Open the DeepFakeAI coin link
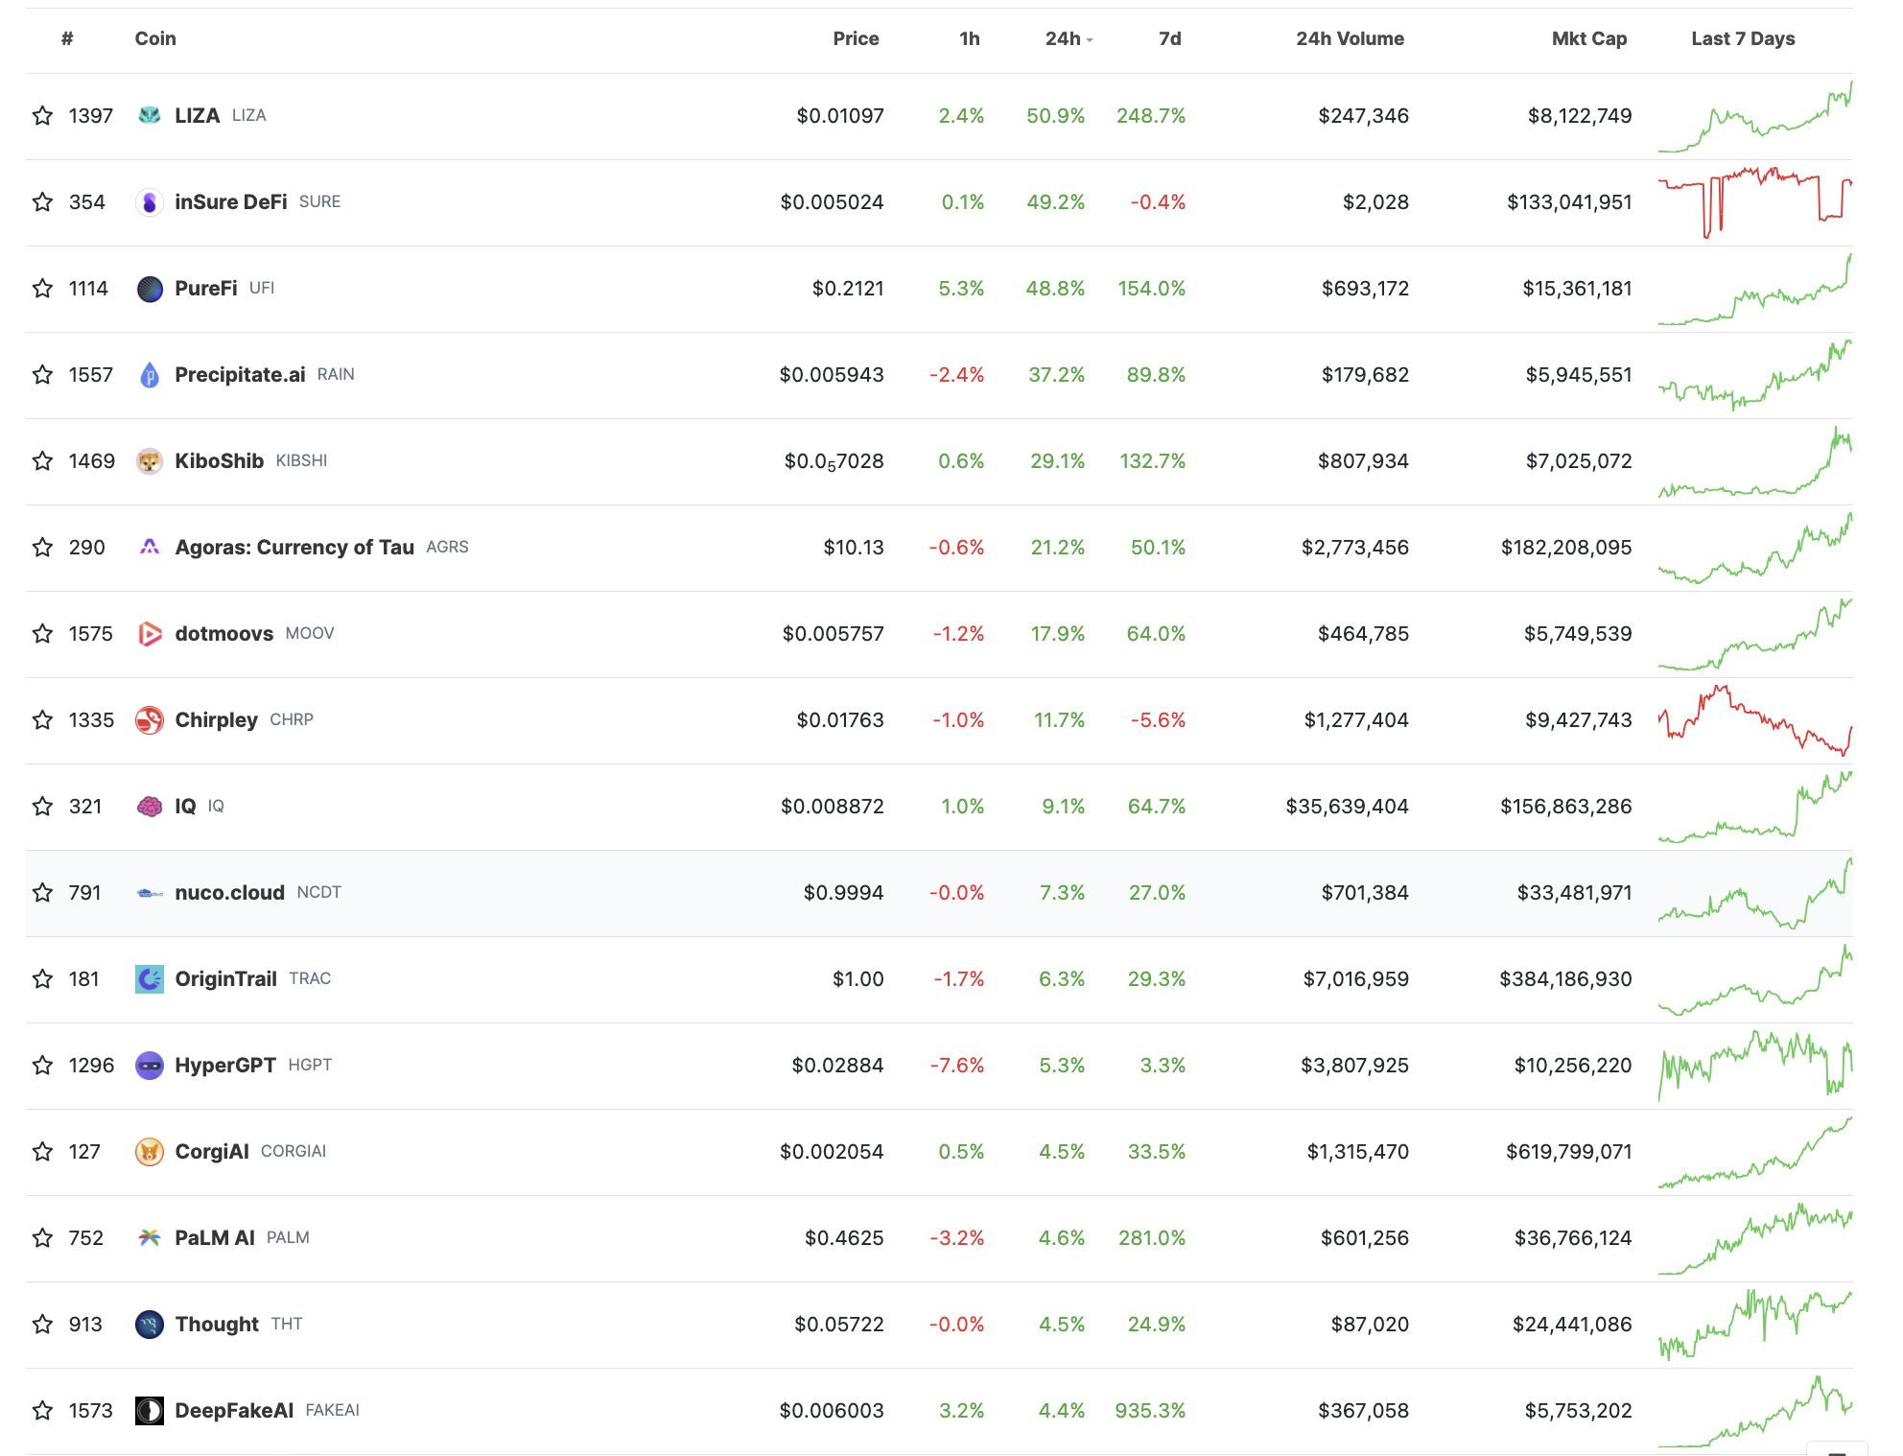Viewport: 1903px width, 1456px height. [234, 1411]
